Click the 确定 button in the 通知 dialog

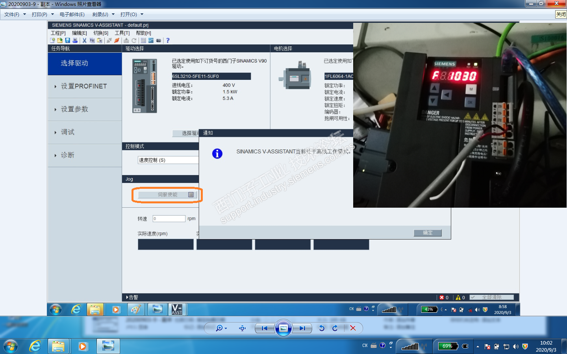pyautogui.click(x=428, y=233)
